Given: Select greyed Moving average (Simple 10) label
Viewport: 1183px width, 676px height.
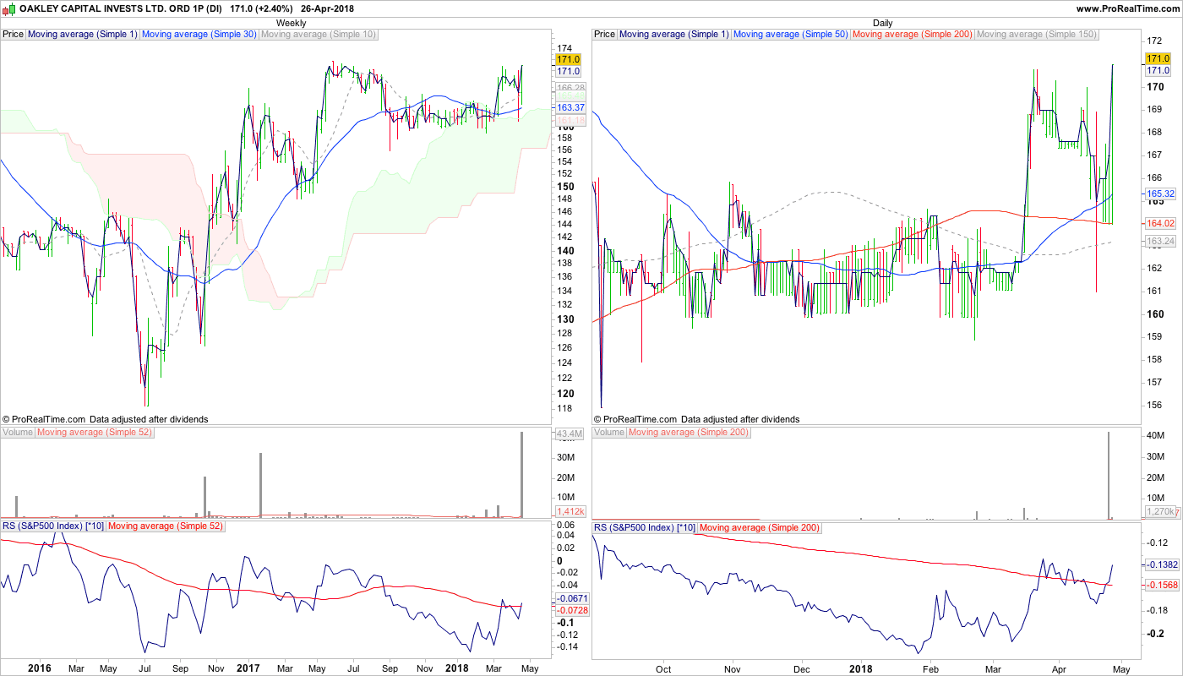Looking at the screenshot, I should pos(319,35).
